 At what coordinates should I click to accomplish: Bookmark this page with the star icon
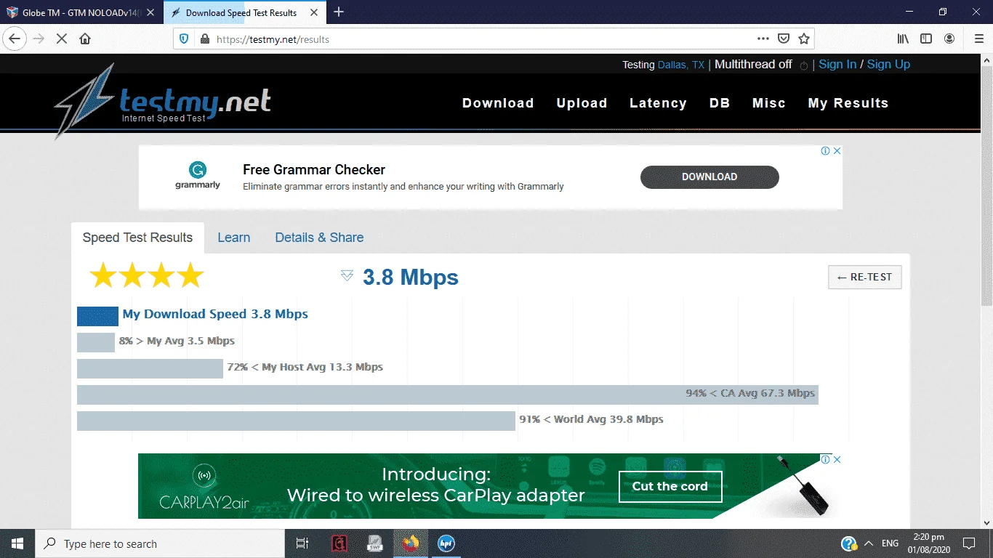click(804, 39)
